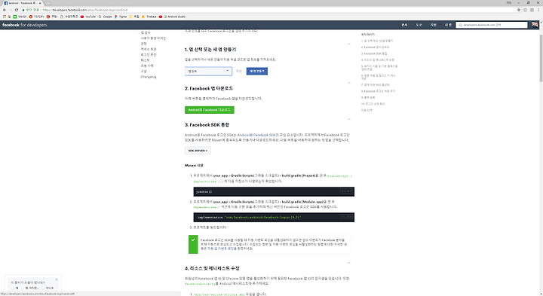Open 로그인 보안 in the left sidebar
The image size is (543, 296).
(x=149, y=55)
